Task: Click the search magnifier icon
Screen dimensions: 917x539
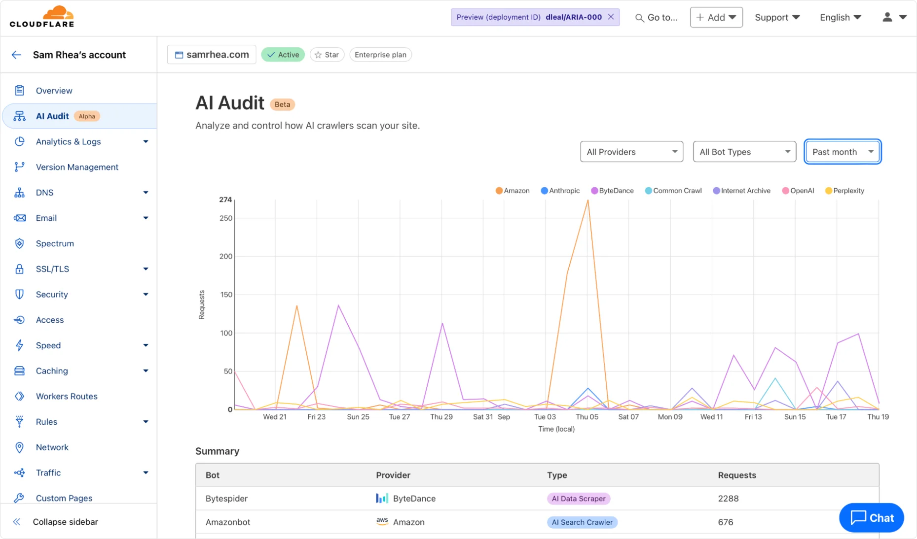Action: coord(639,18)
